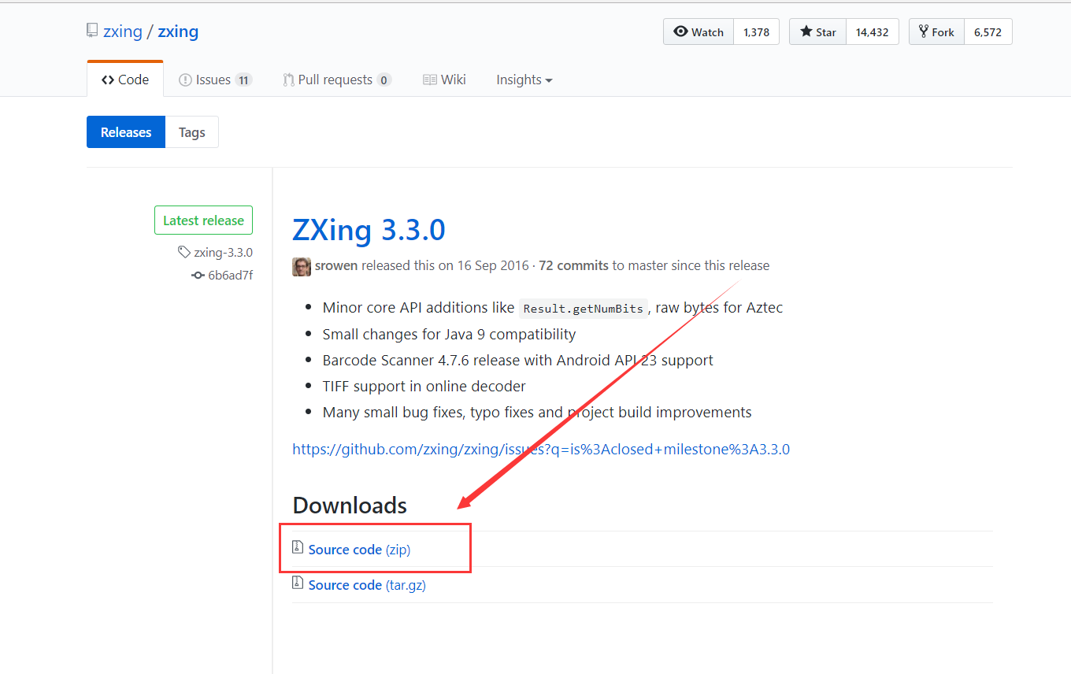Click the Latest release badge
Image resolution: width=1071 pixels, height=674 pixels.
[x=203, y=220]
